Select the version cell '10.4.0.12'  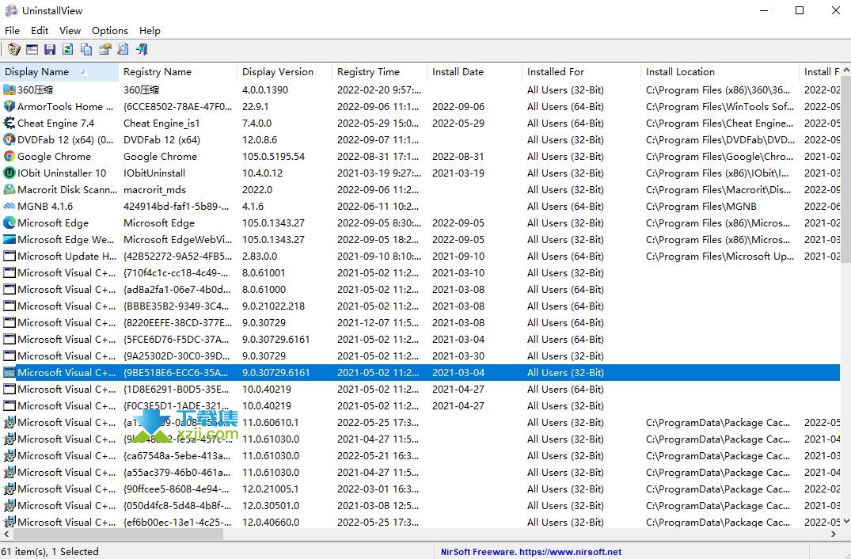262,173
